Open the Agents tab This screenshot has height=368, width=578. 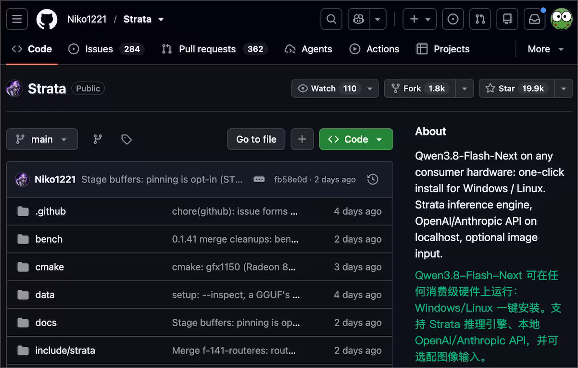click(x=308, y=49)
